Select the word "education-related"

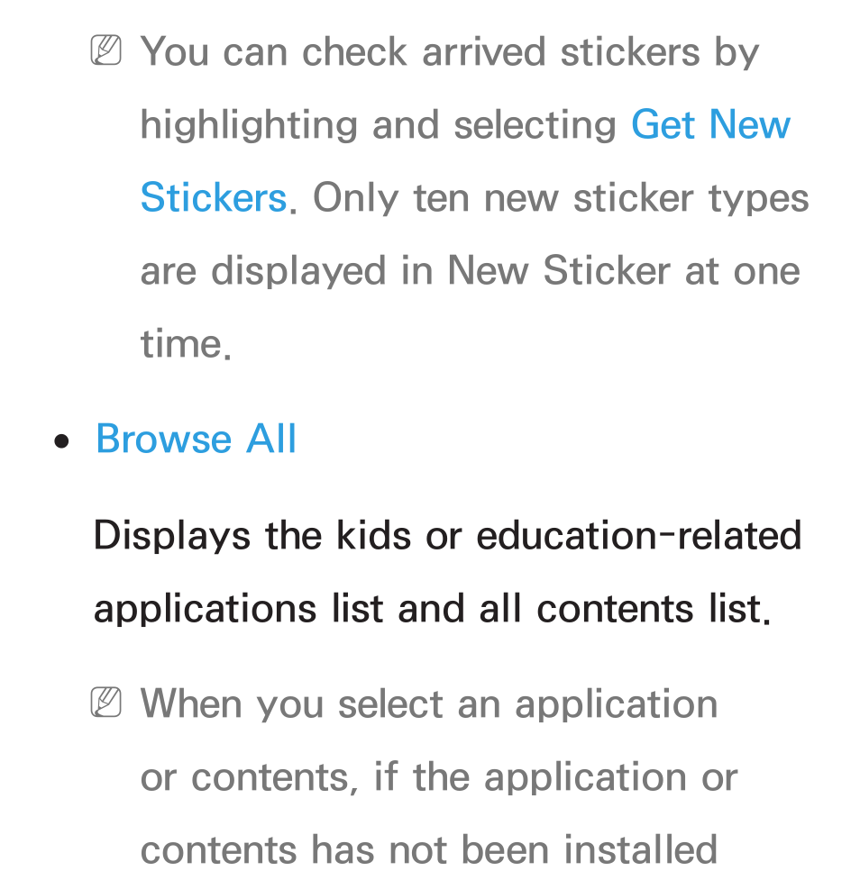click(x=638, y=535)
